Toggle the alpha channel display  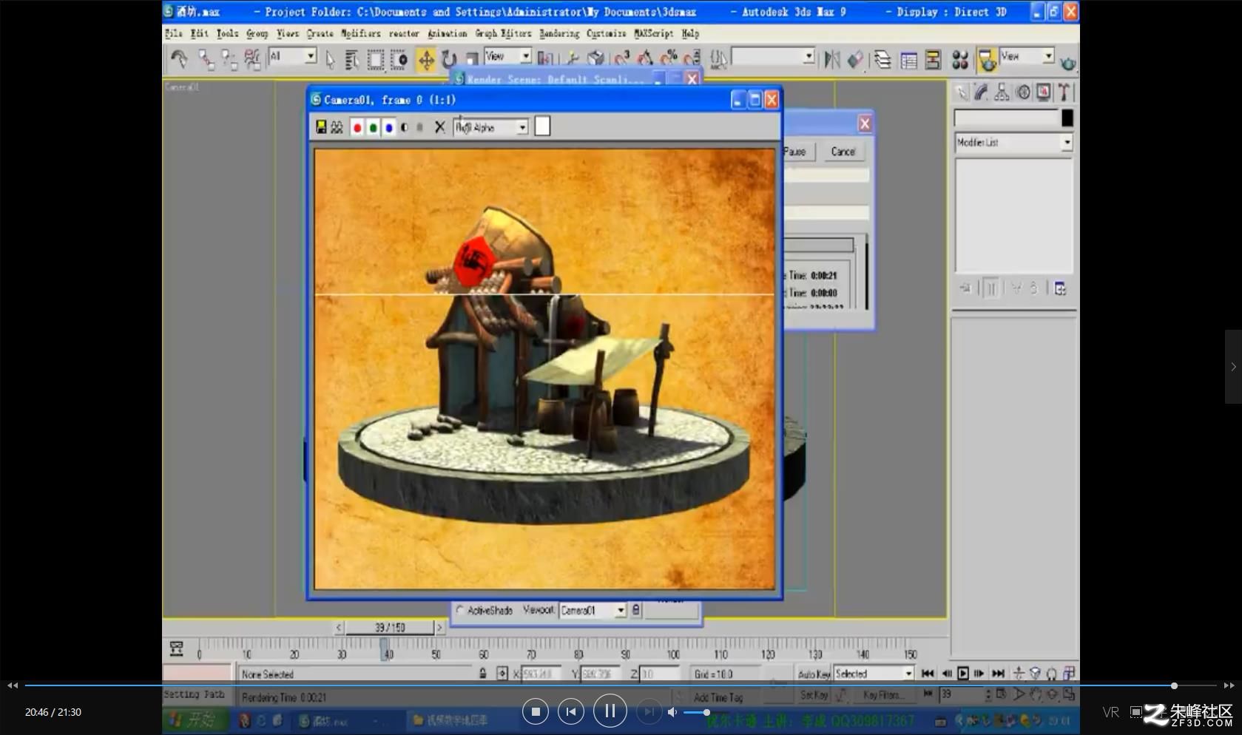pos(404,127)
